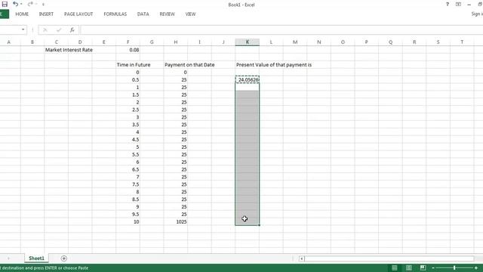Switch to Page Break Preview icon
The width and height of the screenshot is (483, 272).
tap(423, 268)
